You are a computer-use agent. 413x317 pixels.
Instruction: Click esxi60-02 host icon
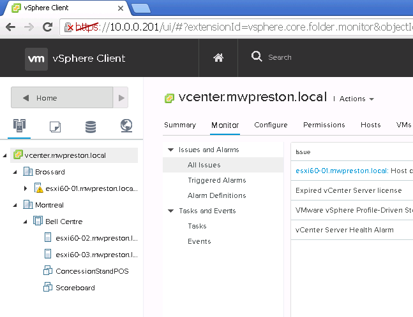click(48, 237)
